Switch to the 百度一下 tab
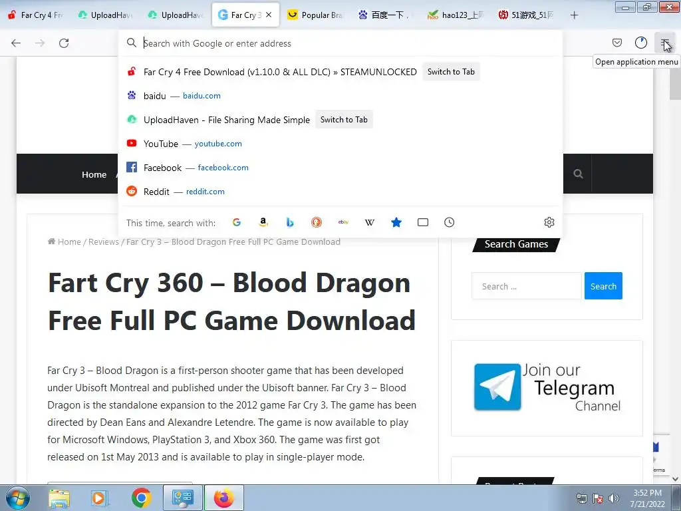This screenshot has width=681, height=511. pos(386,15)
